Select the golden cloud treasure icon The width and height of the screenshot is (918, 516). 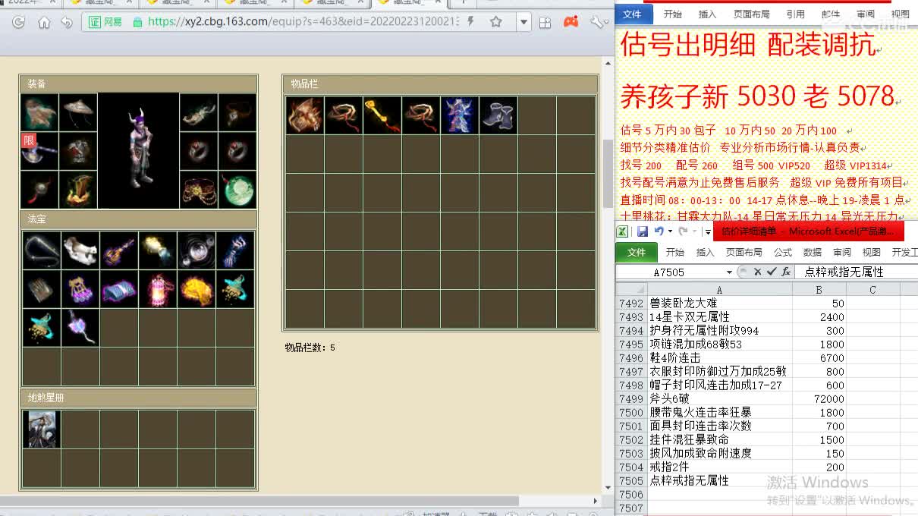pos(196,289)
